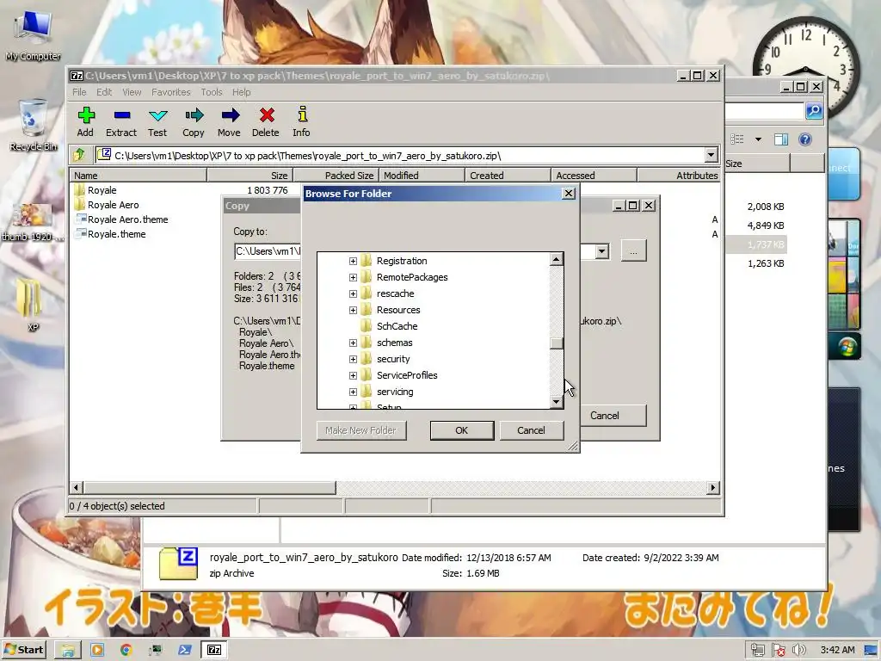Sort by the Name column header
This screenshot has height=661, width=881.
click(x=139, y=176)
